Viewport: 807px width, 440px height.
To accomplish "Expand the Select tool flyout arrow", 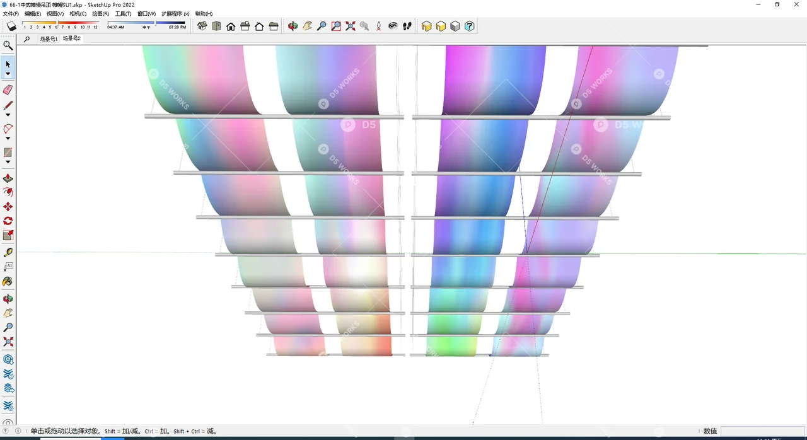I will pos(8,74).
